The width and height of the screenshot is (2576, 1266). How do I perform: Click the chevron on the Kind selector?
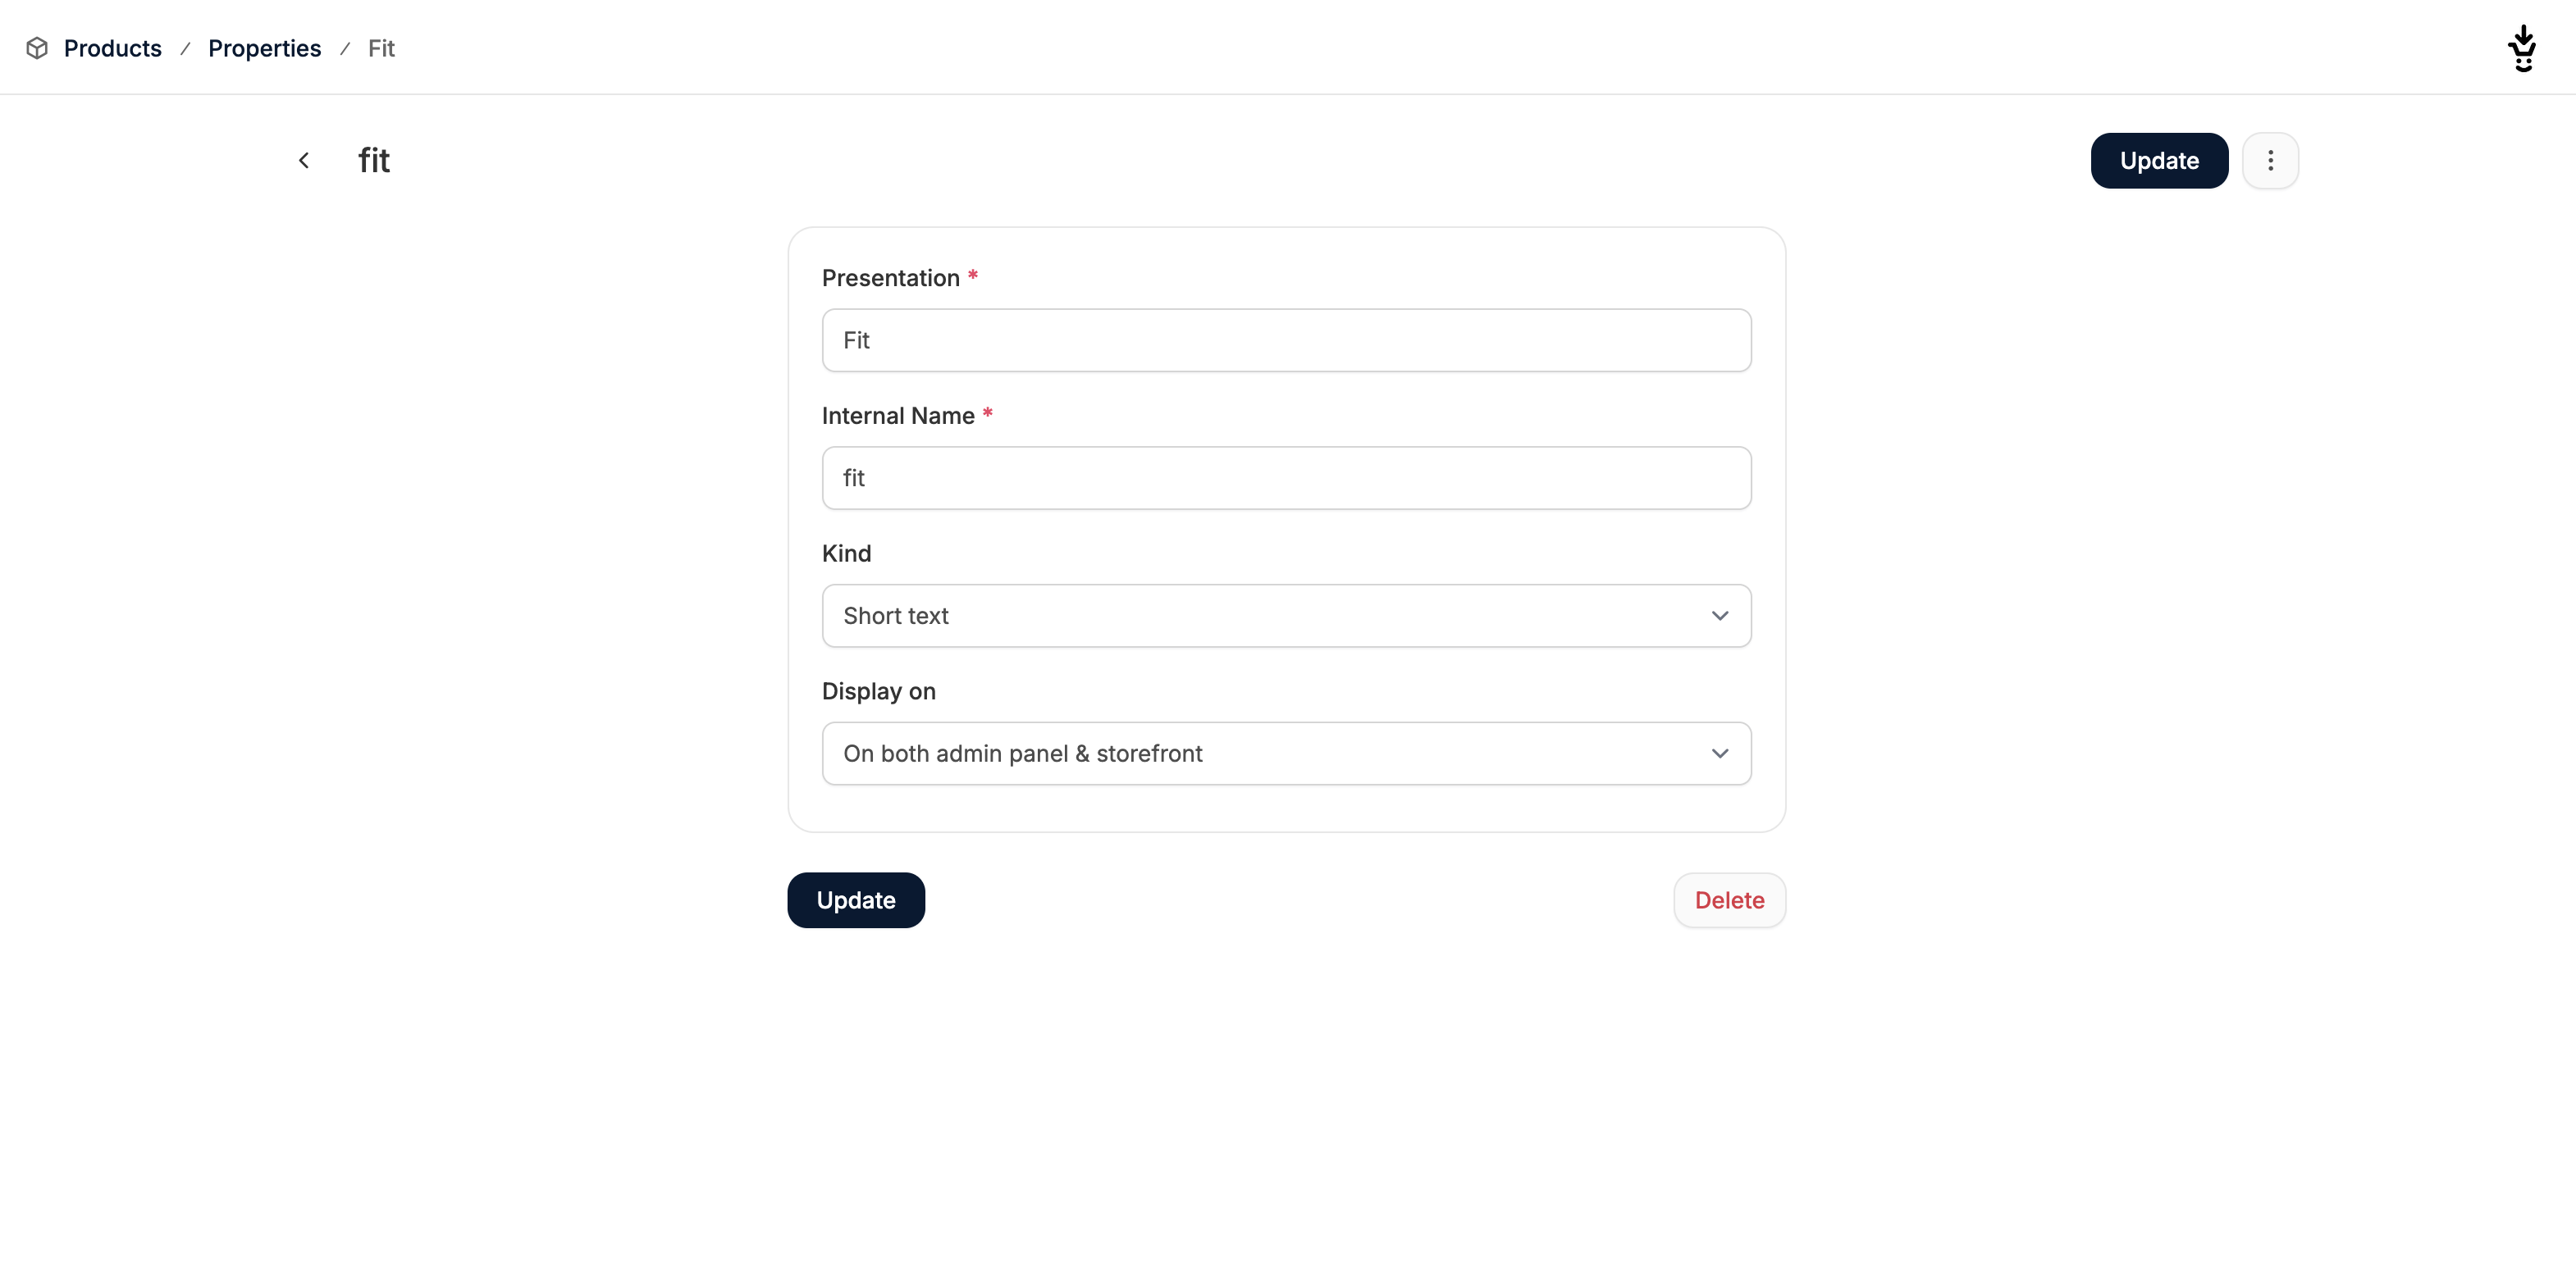pyautogui.click(x=1719, y=616)
